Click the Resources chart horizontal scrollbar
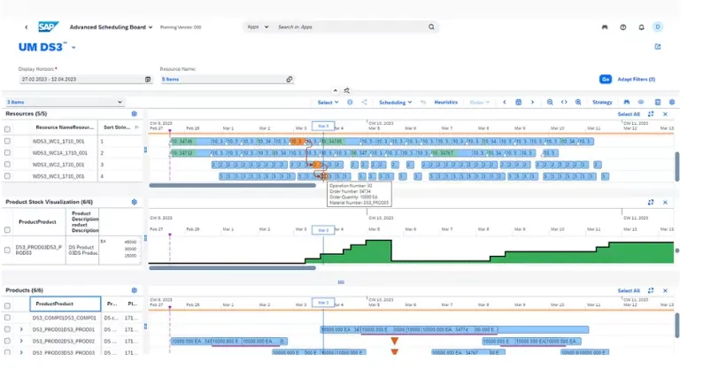Viewport: 719px width, 370px height. [x=232, y=186]
